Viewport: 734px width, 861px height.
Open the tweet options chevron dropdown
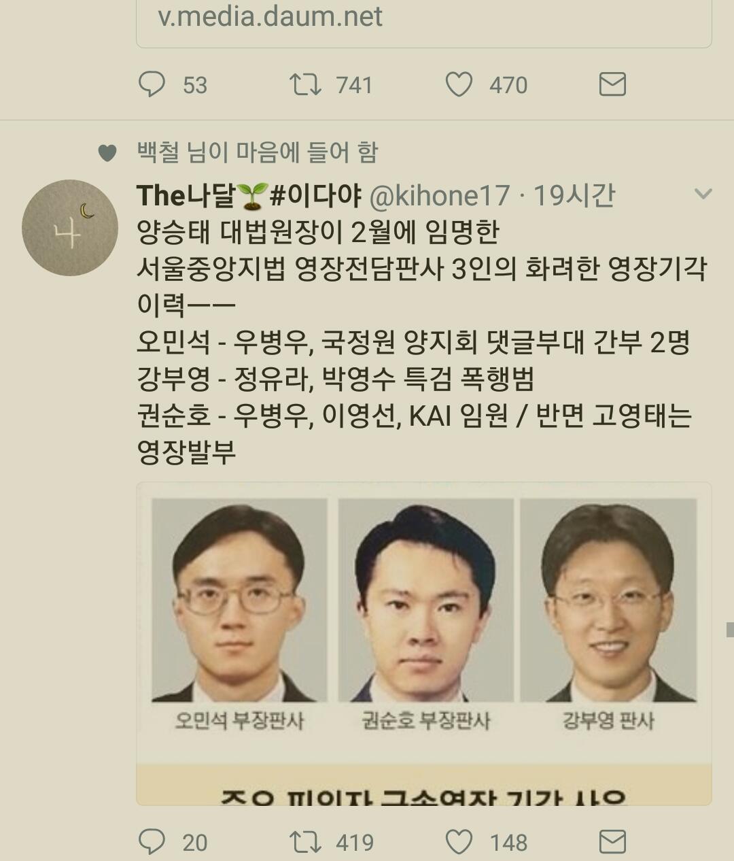(x=703, y=195)
